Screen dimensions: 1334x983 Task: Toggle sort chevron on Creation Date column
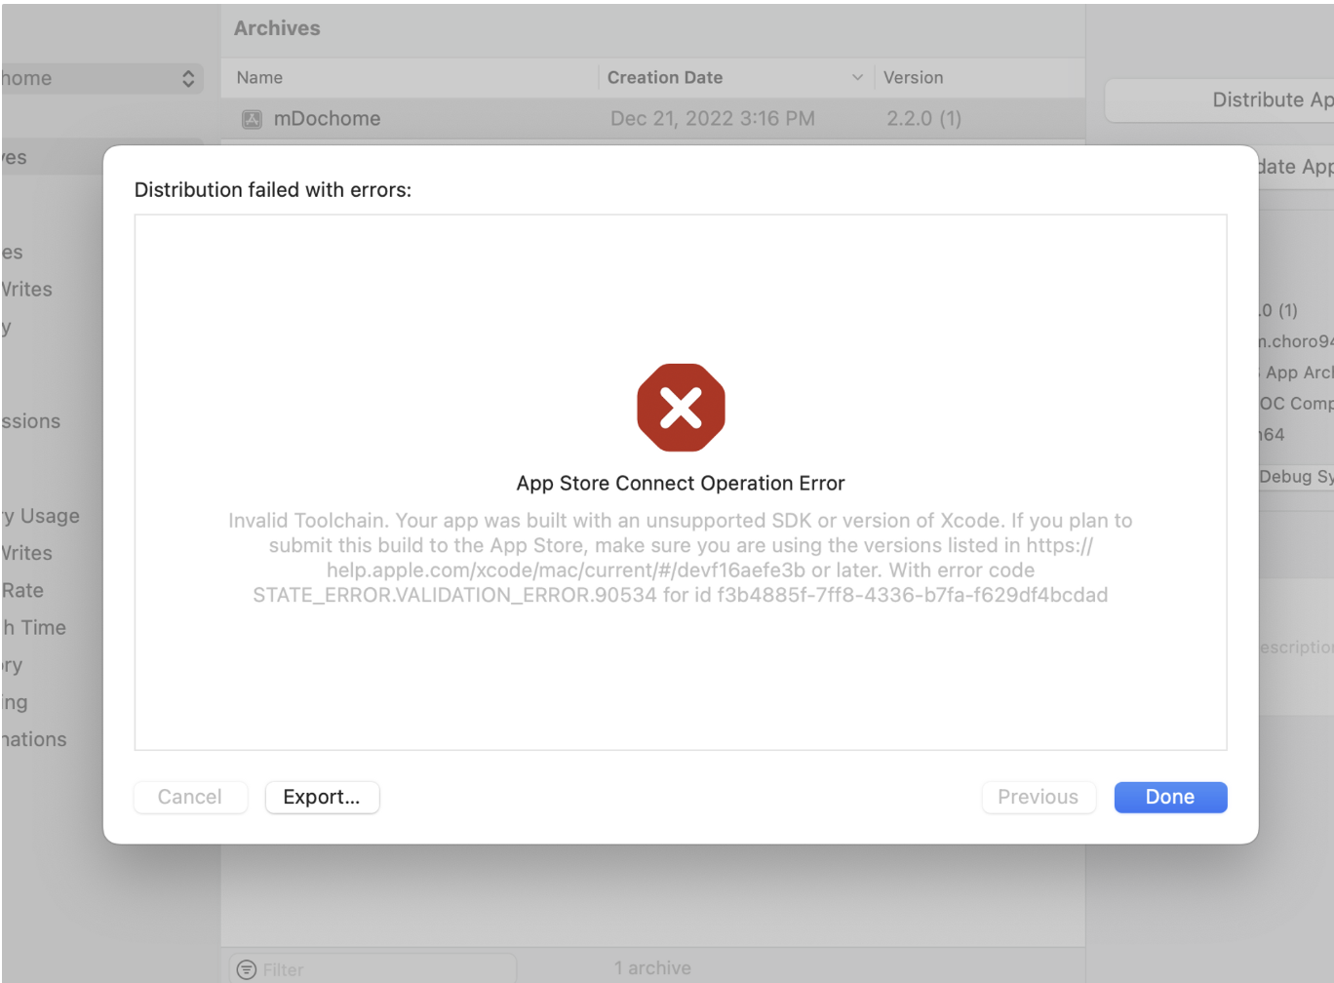click(x=857, y=77)
